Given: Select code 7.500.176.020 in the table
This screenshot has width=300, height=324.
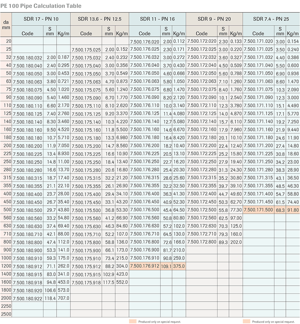Looking at the screenshot, I should [x=145, y=41].
